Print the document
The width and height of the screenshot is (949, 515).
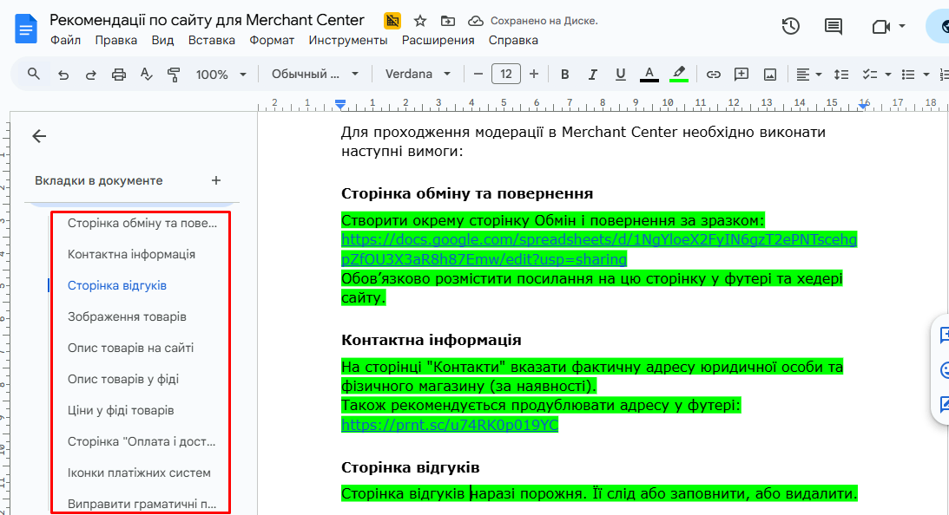119,75
